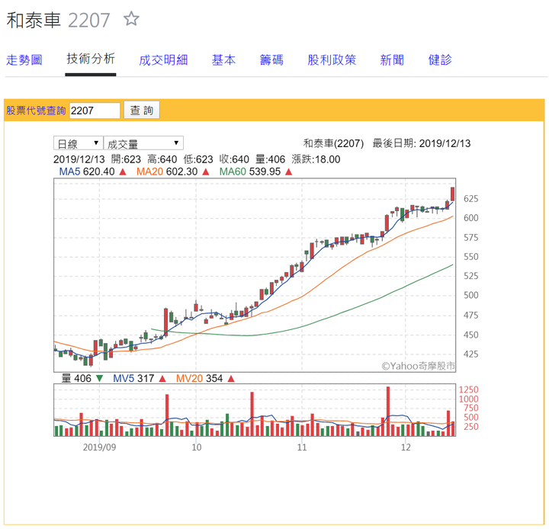Click the stock code input field

pyautogui.click(x=95, y=111)
